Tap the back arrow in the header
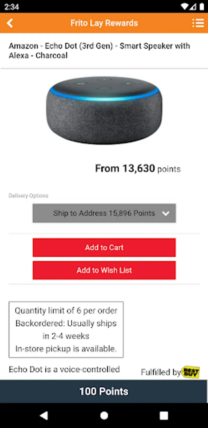The image size is (208, 428). point(10,23)
